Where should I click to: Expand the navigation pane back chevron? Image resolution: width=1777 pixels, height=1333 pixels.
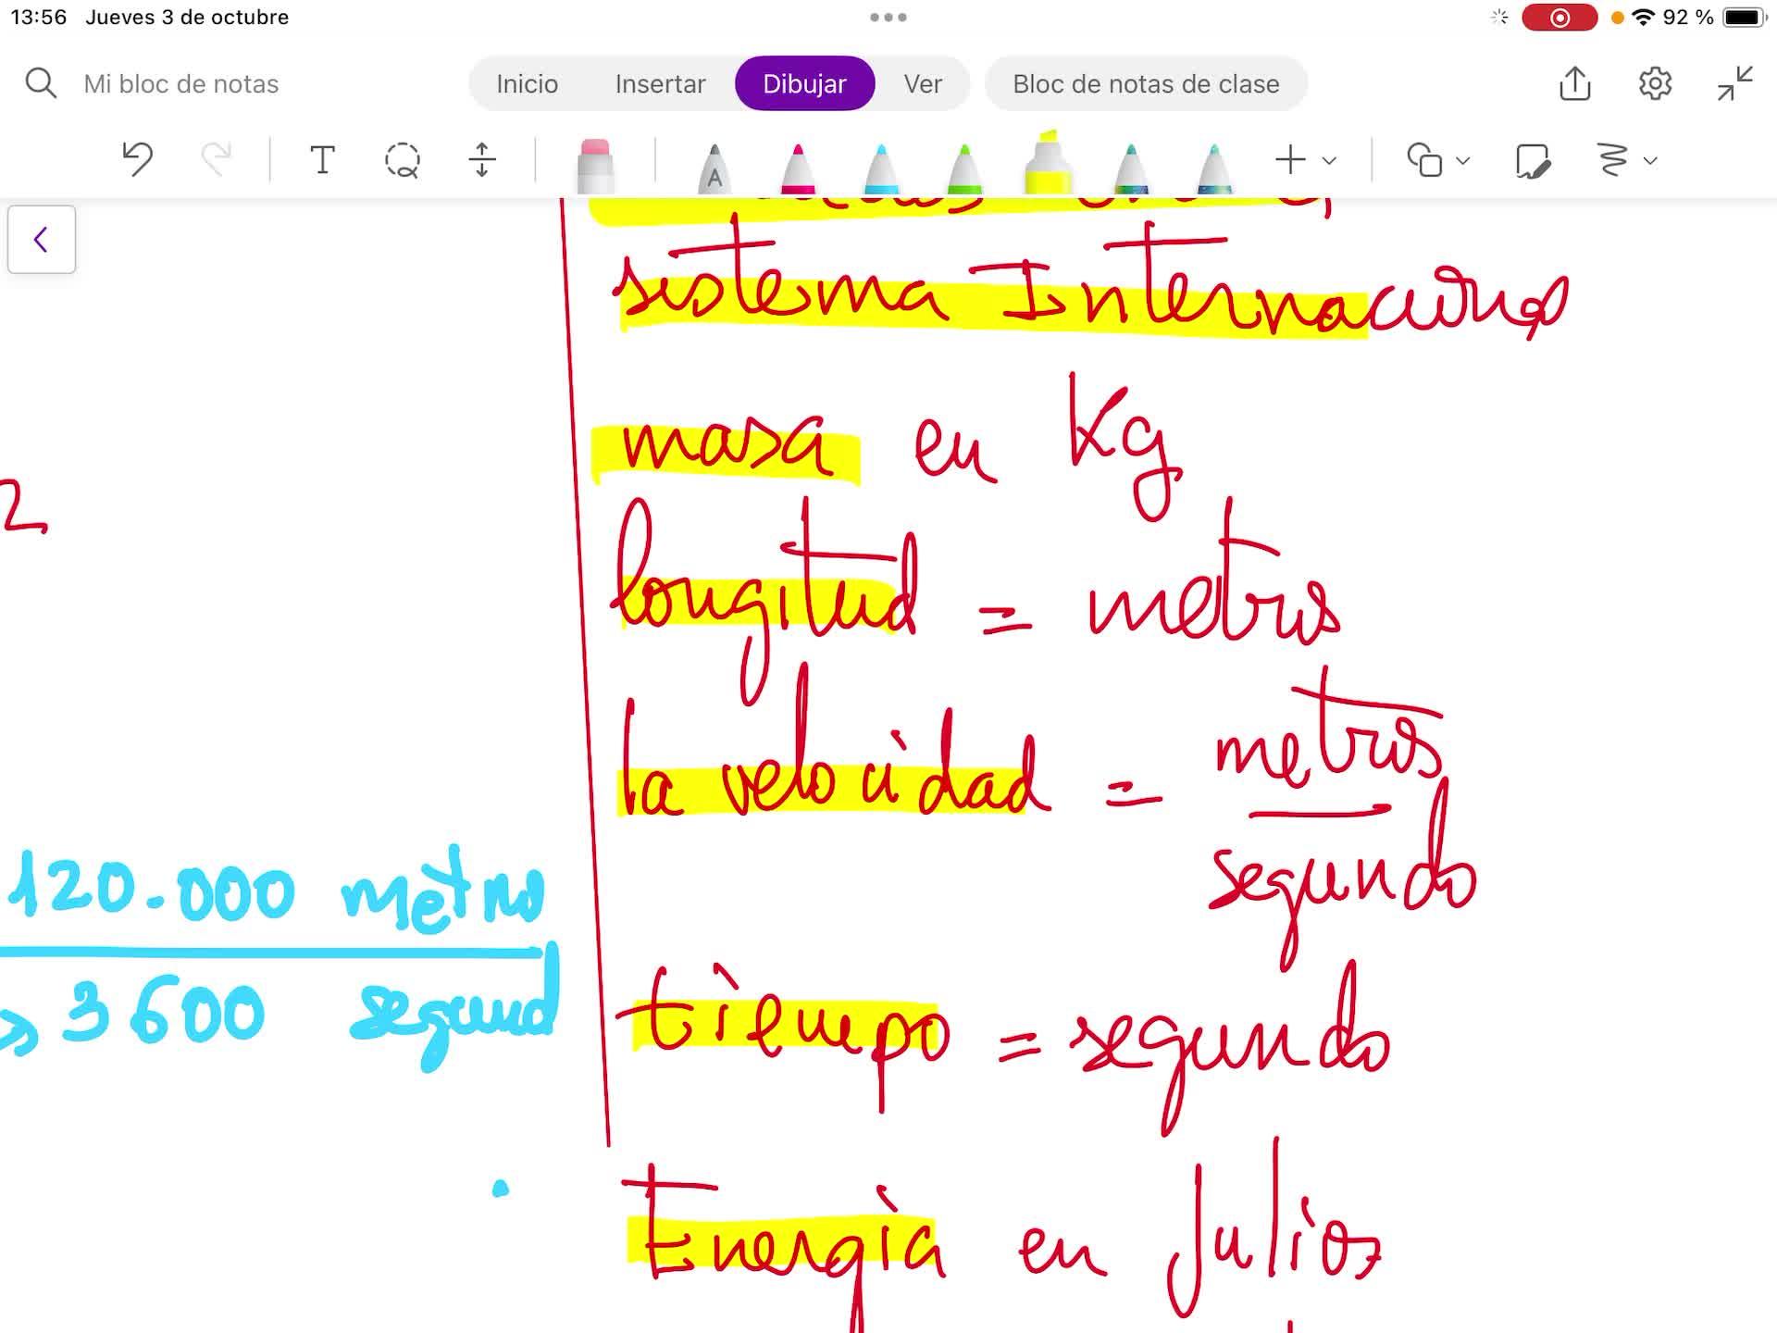click(42, 240)
